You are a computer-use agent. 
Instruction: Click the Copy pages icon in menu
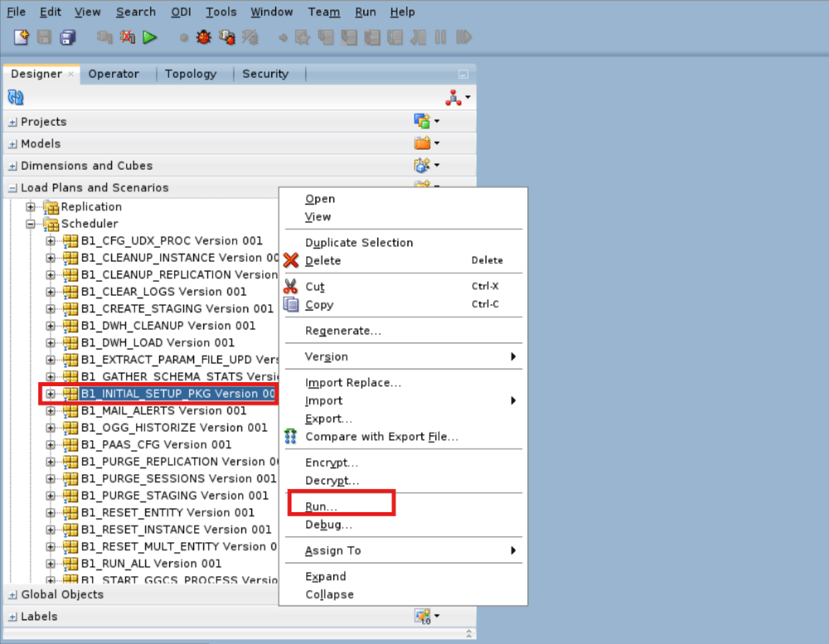(290, 304)
